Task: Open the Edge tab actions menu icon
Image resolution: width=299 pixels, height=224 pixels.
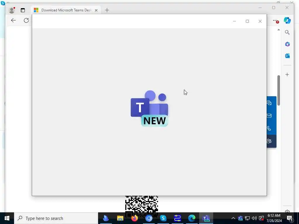Action: (23, 10)
